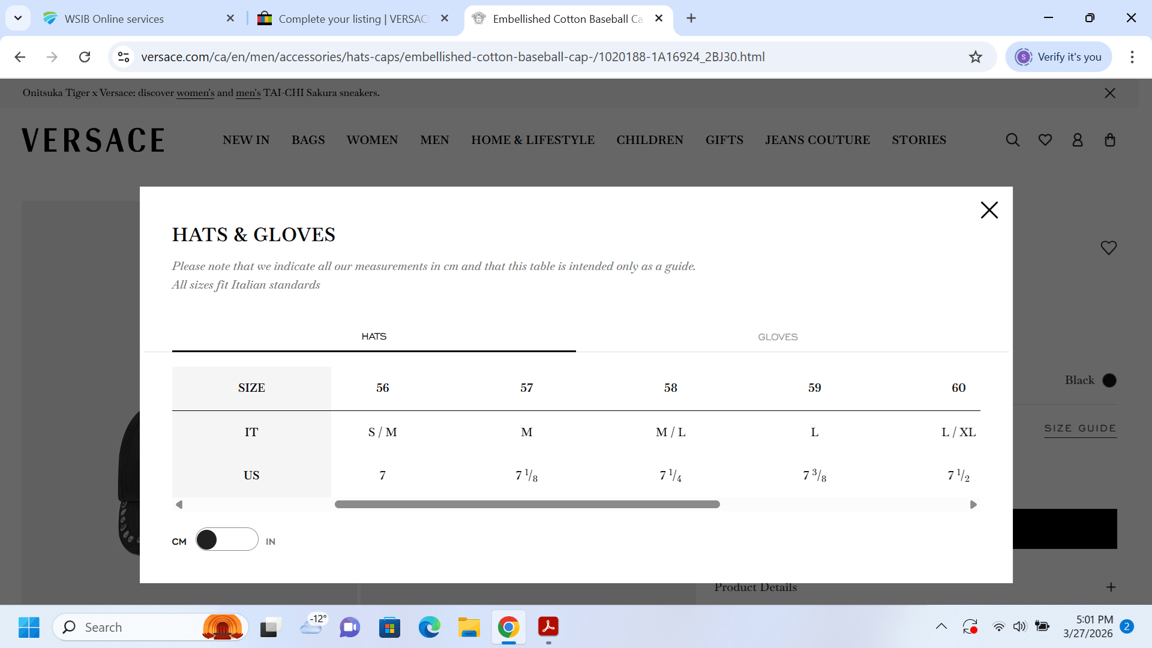Image resolution: width=1152 pixels, height=648 pixels.
Task: Open the Size Guide link
Action: (1080, 428)
